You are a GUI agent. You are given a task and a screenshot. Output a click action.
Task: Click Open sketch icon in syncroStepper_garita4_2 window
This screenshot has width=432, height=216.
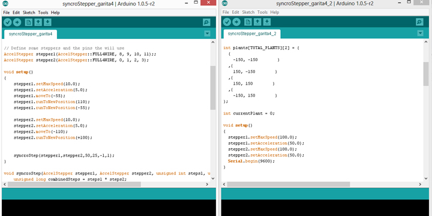tap(257, 22)
